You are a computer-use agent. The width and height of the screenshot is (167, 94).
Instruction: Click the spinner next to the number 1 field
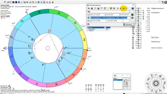pos(163,2)
